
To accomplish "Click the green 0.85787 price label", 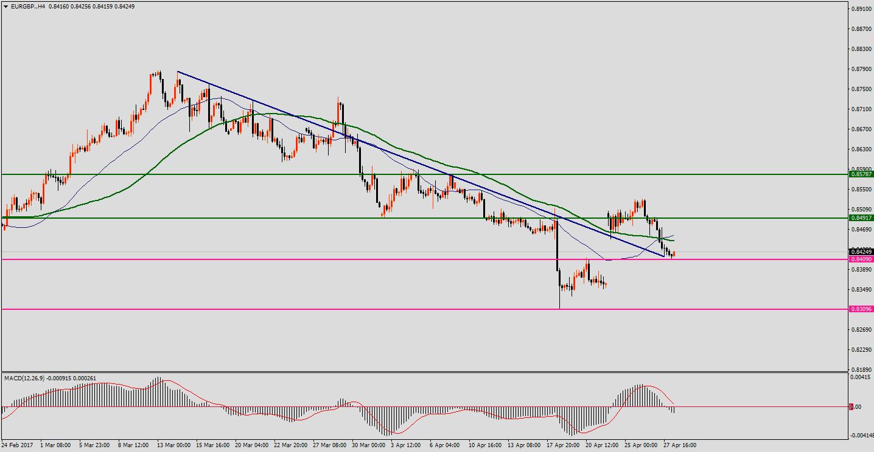I will point(861,174).
